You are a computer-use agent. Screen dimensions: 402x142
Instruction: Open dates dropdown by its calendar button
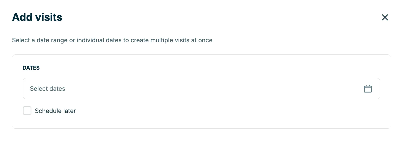pyautogui.click(x=368, y=89)
